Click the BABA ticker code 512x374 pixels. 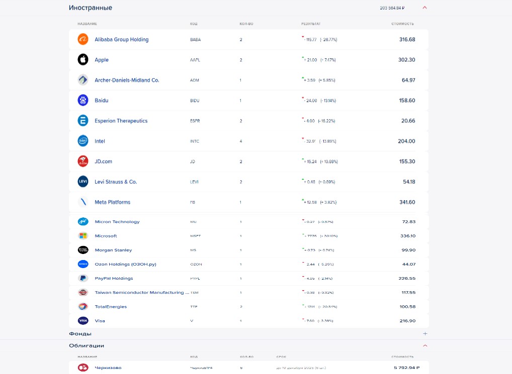pos(195,40)
